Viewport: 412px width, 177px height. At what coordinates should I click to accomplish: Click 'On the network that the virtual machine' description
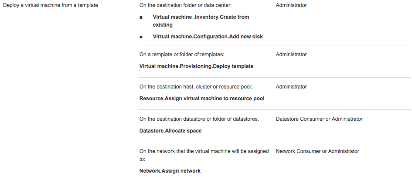204,151
